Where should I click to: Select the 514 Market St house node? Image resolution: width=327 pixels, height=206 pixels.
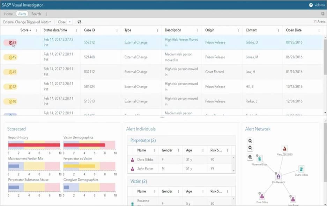click(278, 177)
